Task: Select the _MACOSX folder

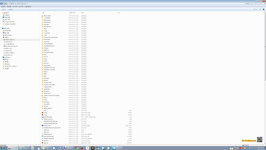Action: pos(47,18)
